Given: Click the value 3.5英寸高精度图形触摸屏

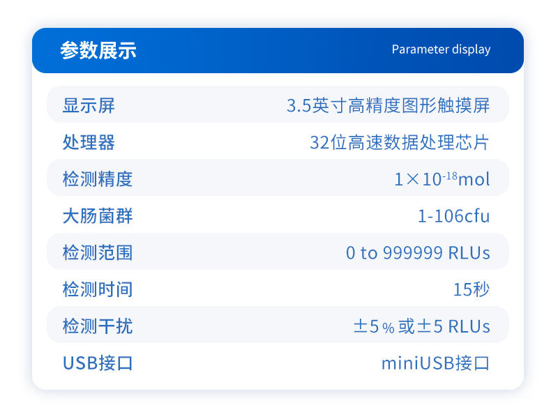Looking at the screenshot, I should [389, 106].
